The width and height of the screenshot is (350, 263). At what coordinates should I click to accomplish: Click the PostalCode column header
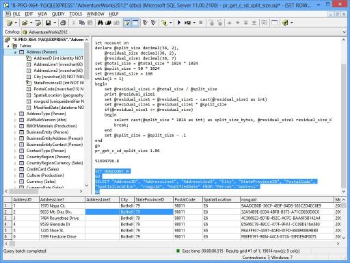188,199
